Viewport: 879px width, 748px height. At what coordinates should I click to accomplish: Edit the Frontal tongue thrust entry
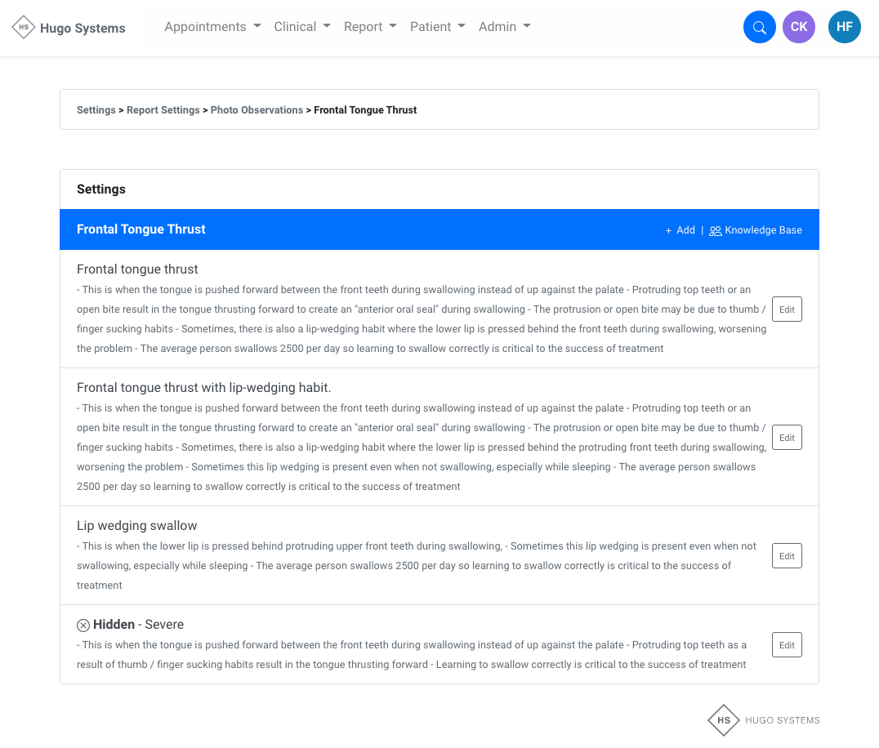(787, 309)
